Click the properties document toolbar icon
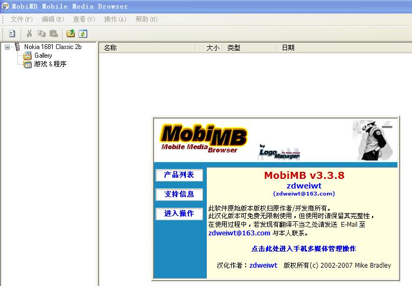 click(x=12, y=33)
